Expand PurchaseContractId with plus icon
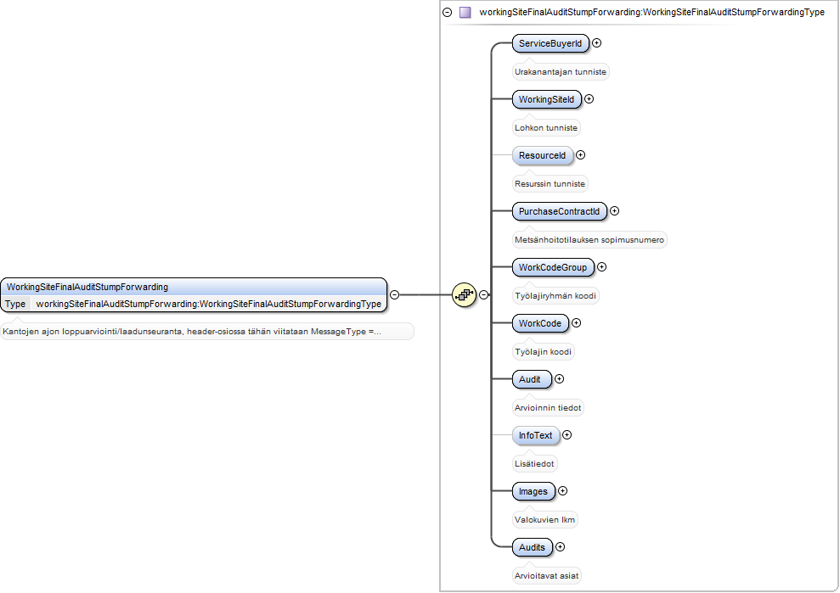Screen dimensions: 840x593 coord(614,211)
